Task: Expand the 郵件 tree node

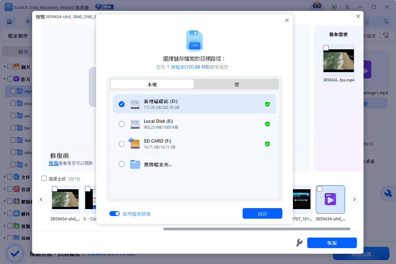Action: click(5, 213)
